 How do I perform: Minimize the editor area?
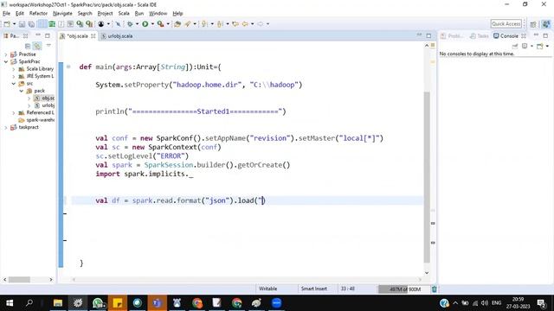419,35
